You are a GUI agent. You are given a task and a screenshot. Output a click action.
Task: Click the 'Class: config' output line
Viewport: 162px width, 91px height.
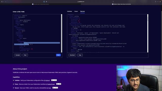(x=74, y=16)
